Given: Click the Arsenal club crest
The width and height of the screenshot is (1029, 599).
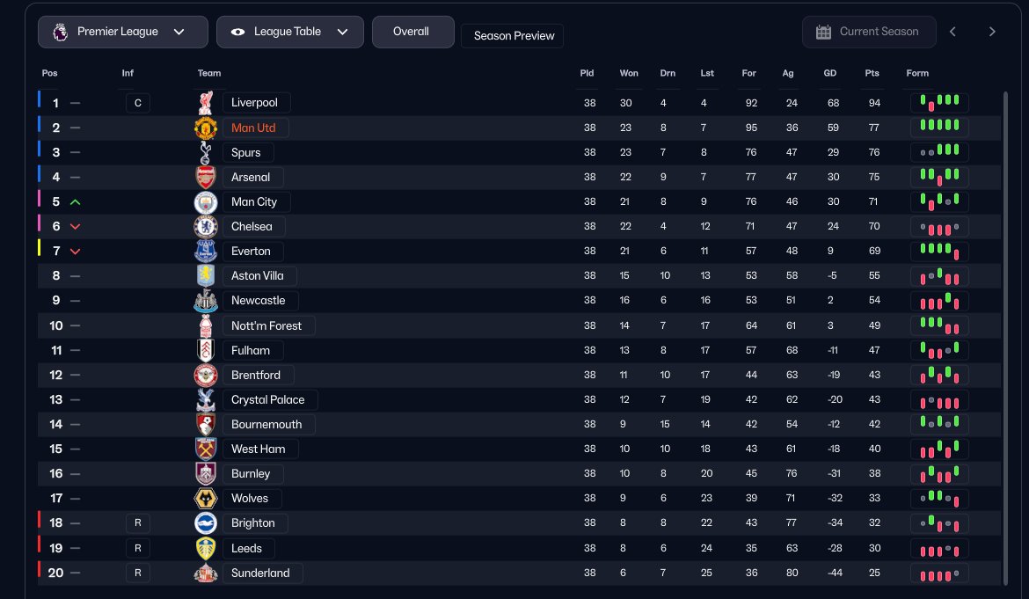Looking at the screenshot, I should tap(206, 178).
